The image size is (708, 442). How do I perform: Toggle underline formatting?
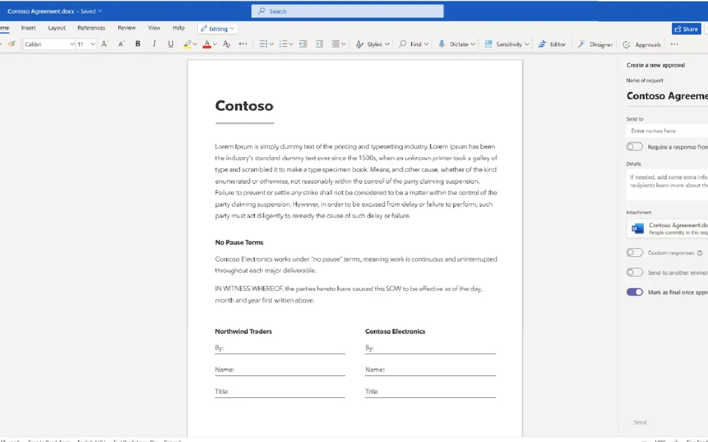170,44
